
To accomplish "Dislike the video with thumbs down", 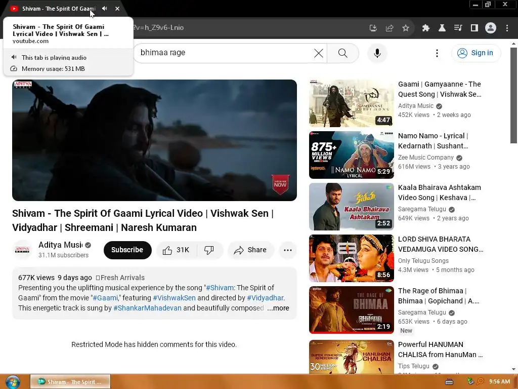I will click(209, 250).
